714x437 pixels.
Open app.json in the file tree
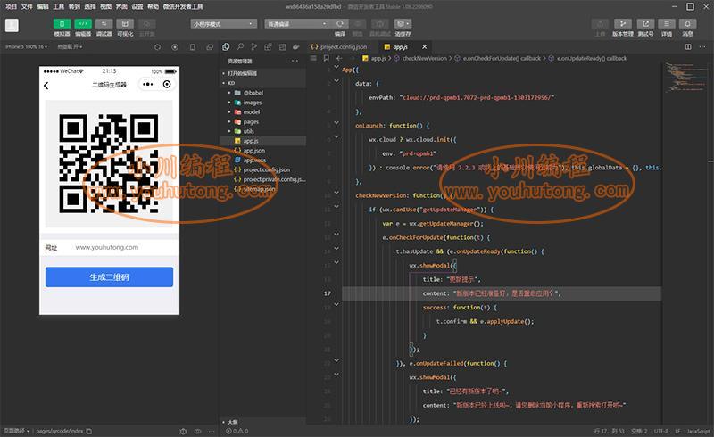262,150
